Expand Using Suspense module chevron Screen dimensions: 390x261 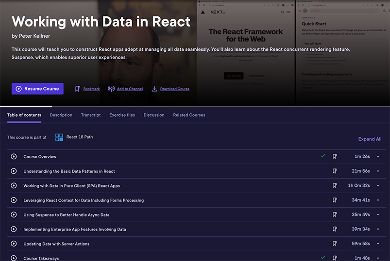pyautogui.click(x=378, y=215)
